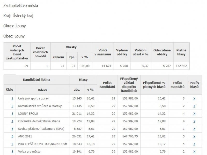The height and width of the screenshot is (155, 207).
Task: Open candidate list number 7 link
Action: (x=12, y=144)
